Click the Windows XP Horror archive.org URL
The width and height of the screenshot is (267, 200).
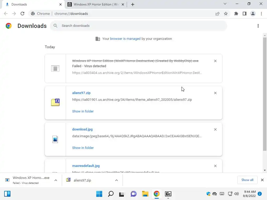click(137, 73)
